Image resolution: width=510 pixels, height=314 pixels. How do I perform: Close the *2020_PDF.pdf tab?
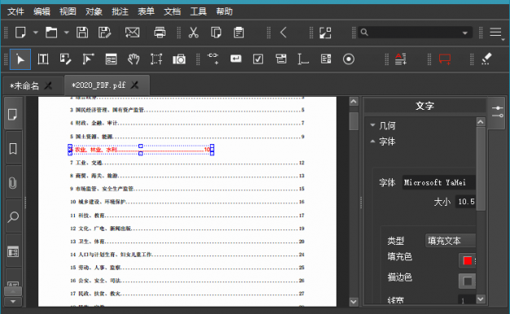coord(134,85)
